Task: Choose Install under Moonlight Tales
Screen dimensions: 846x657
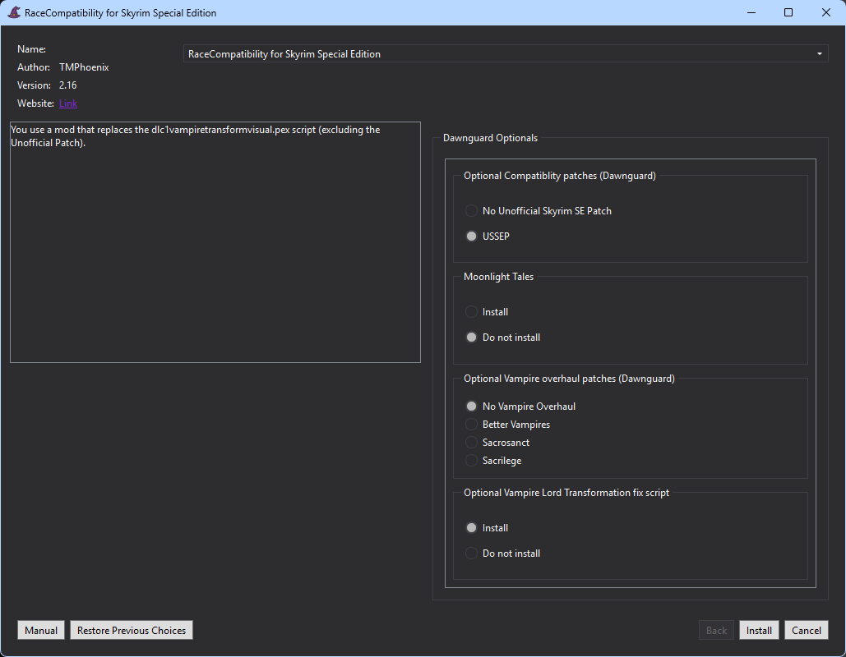Action: tap(487, 312)
